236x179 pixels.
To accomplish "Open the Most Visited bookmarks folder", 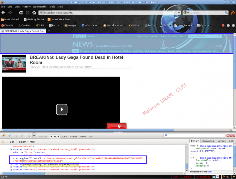I will tap(10, 19).
